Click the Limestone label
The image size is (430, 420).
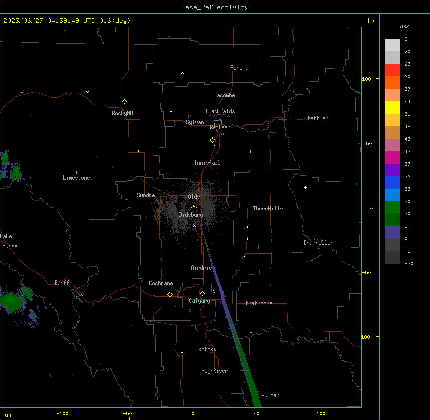[76, 178]
